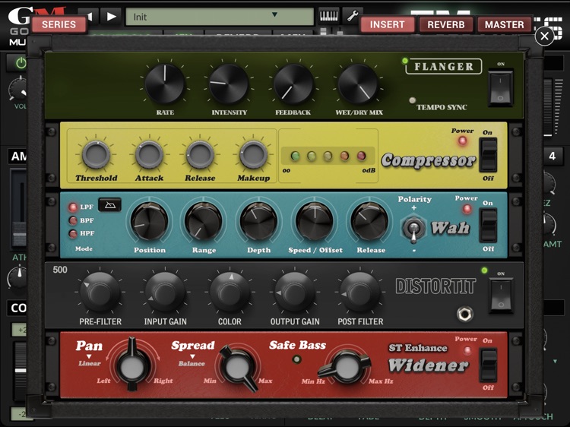This screenshot has width=570, height=427.
Task: Switch to SERIES routing tab
Action: click(59, 24)
